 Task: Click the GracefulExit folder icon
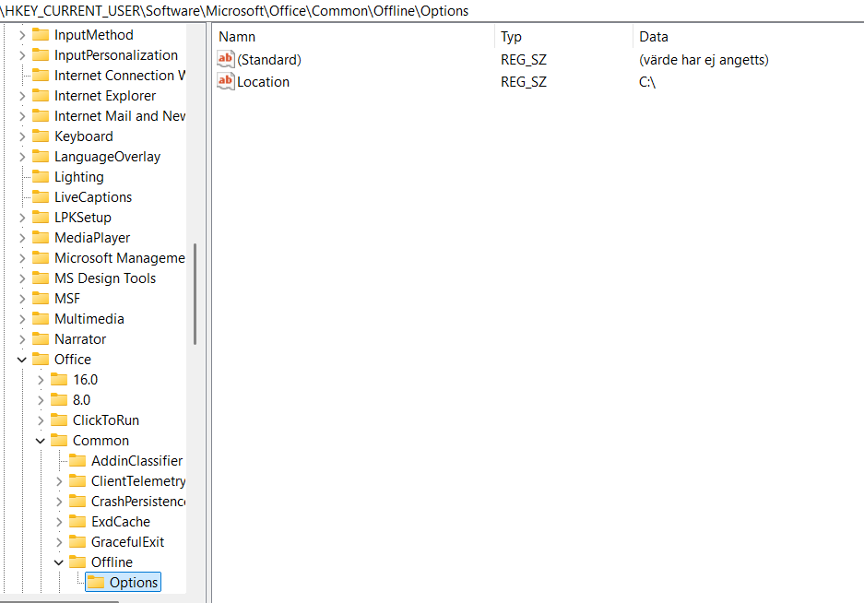tap(77, 542)
